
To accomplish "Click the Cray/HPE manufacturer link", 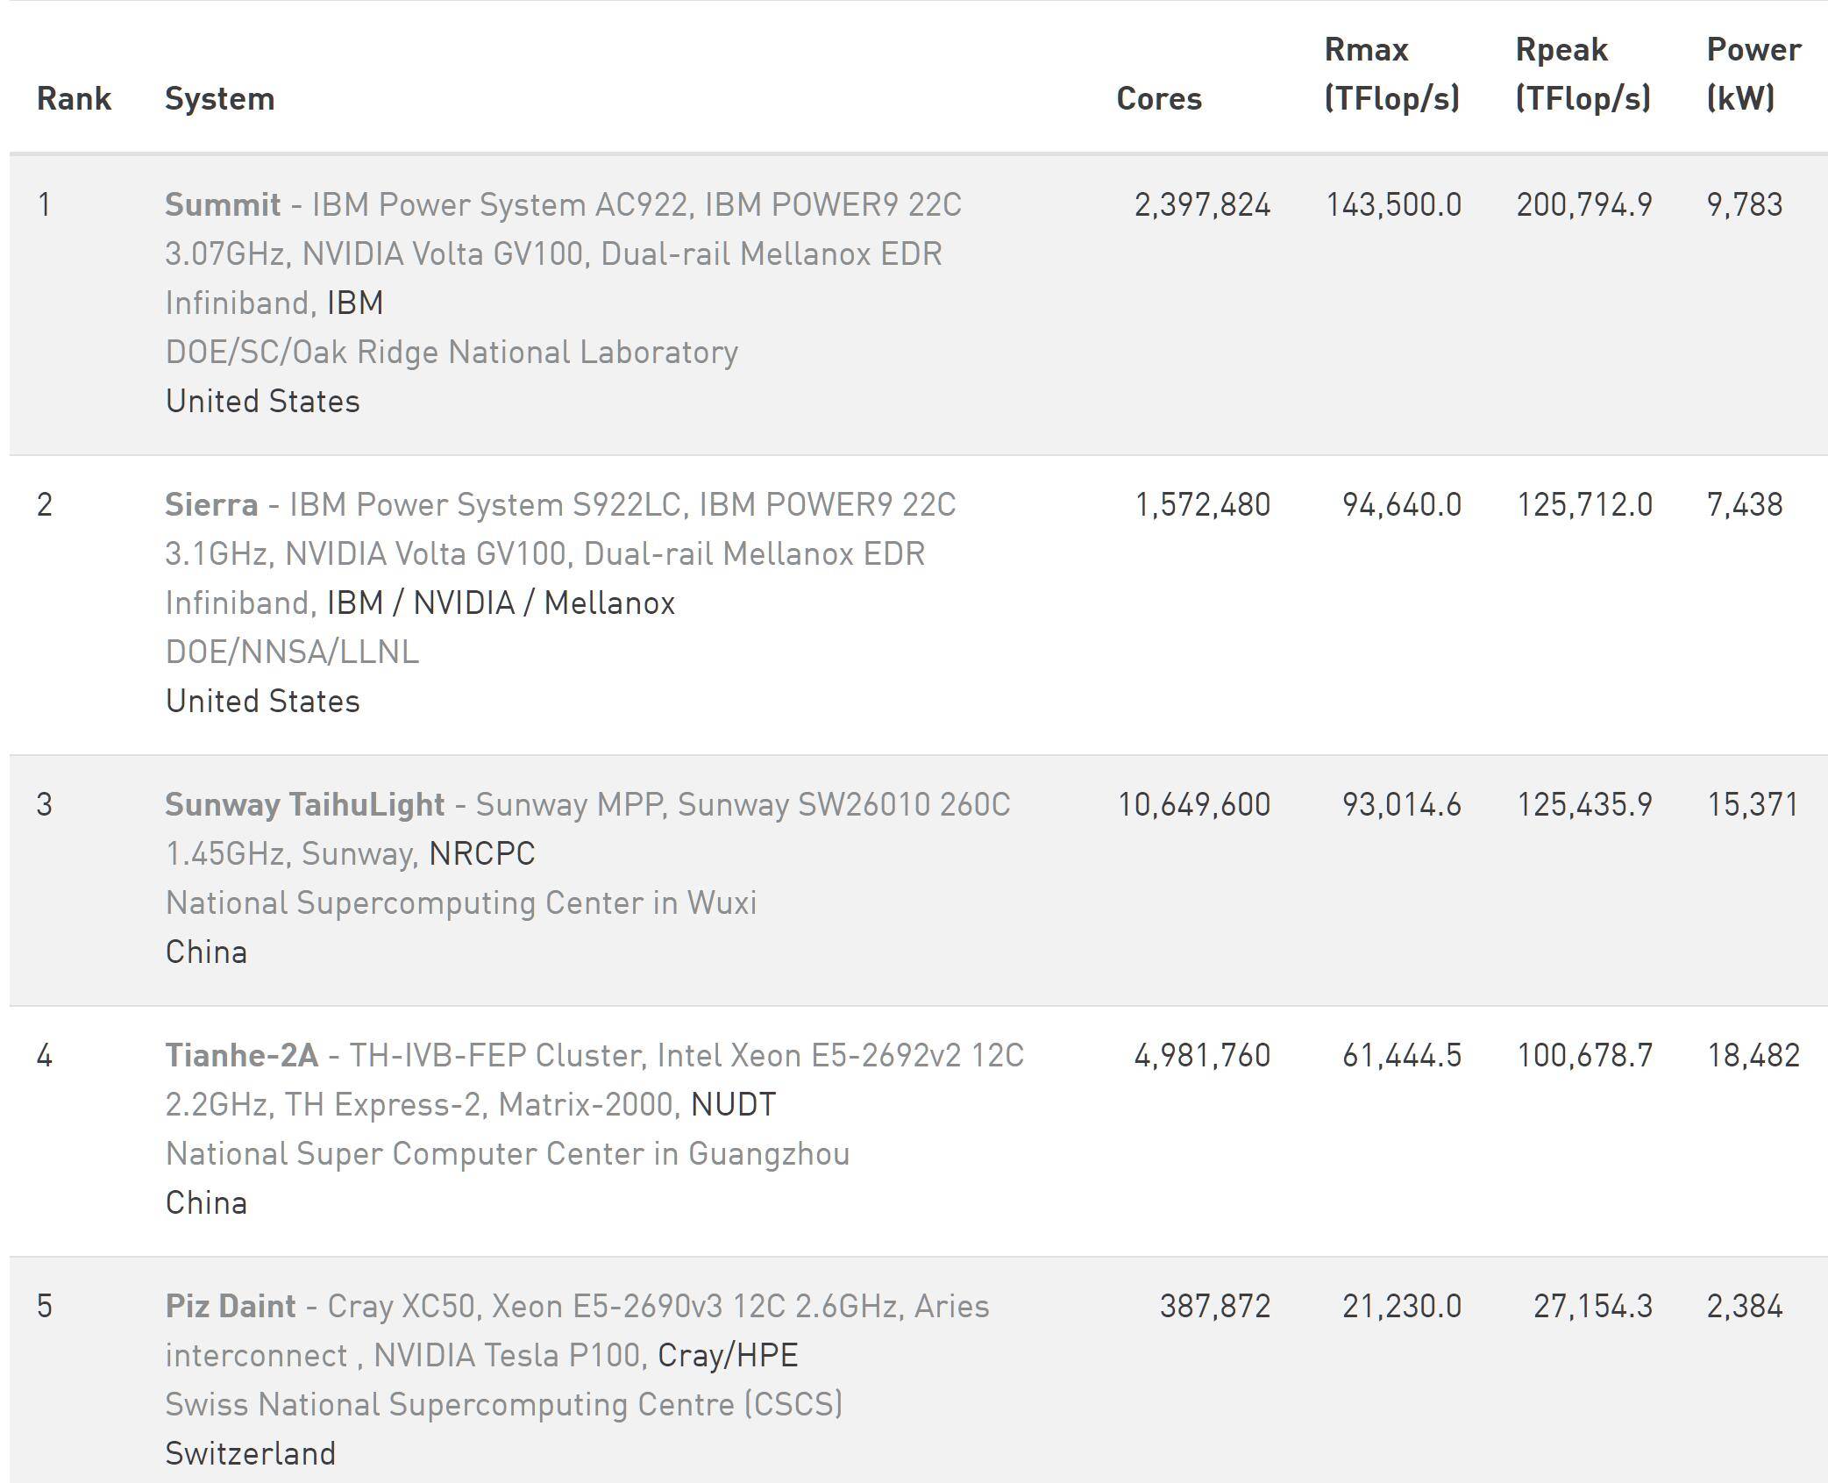I will pyautogui.click(x=728, y=1355).
